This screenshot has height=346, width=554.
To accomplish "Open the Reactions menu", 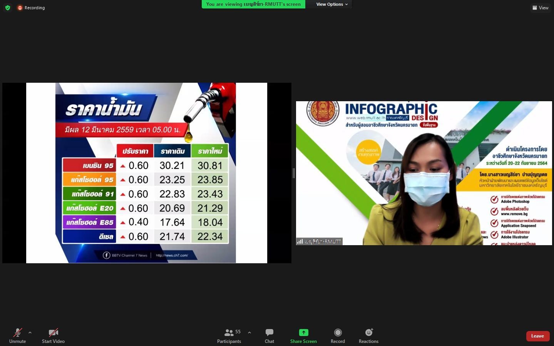I will pos(368,336).
